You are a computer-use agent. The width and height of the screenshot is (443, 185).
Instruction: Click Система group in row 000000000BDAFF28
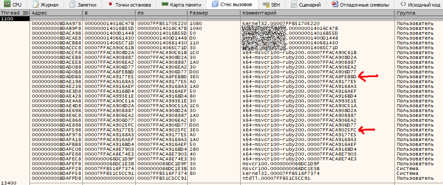point(407,168)
